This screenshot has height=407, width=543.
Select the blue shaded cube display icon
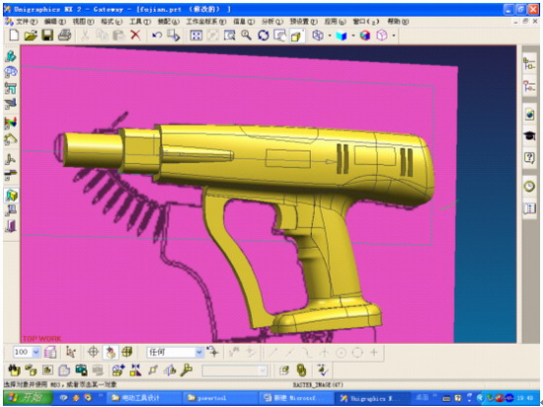coord(342,36)
